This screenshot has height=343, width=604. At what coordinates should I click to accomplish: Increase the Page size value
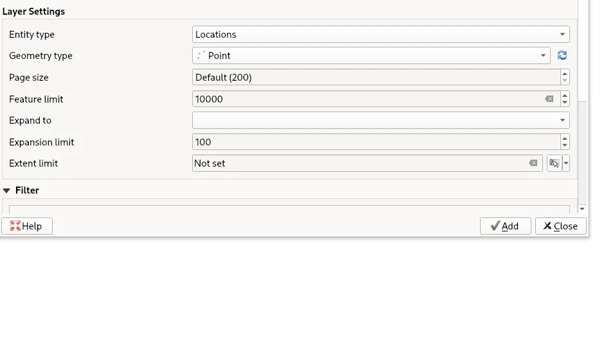point(565,74)
